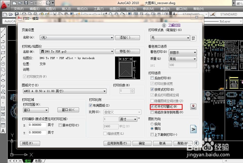Select the Ellipse draw tool
243x163 pixels.
[x=3, y=81]
